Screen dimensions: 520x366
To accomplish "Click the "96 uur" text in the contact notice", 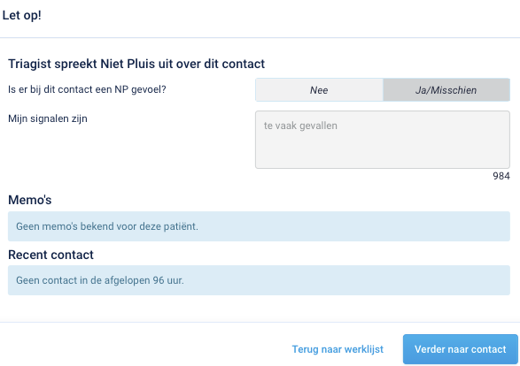I will coord(168,280).
